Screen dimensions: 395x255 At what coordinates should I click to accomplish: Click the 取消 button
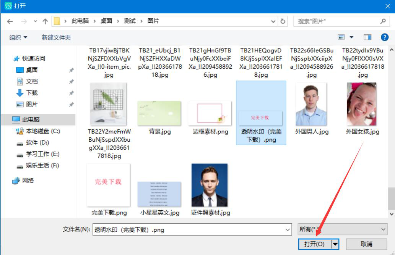pyautogui.click(x=367, y=244)
